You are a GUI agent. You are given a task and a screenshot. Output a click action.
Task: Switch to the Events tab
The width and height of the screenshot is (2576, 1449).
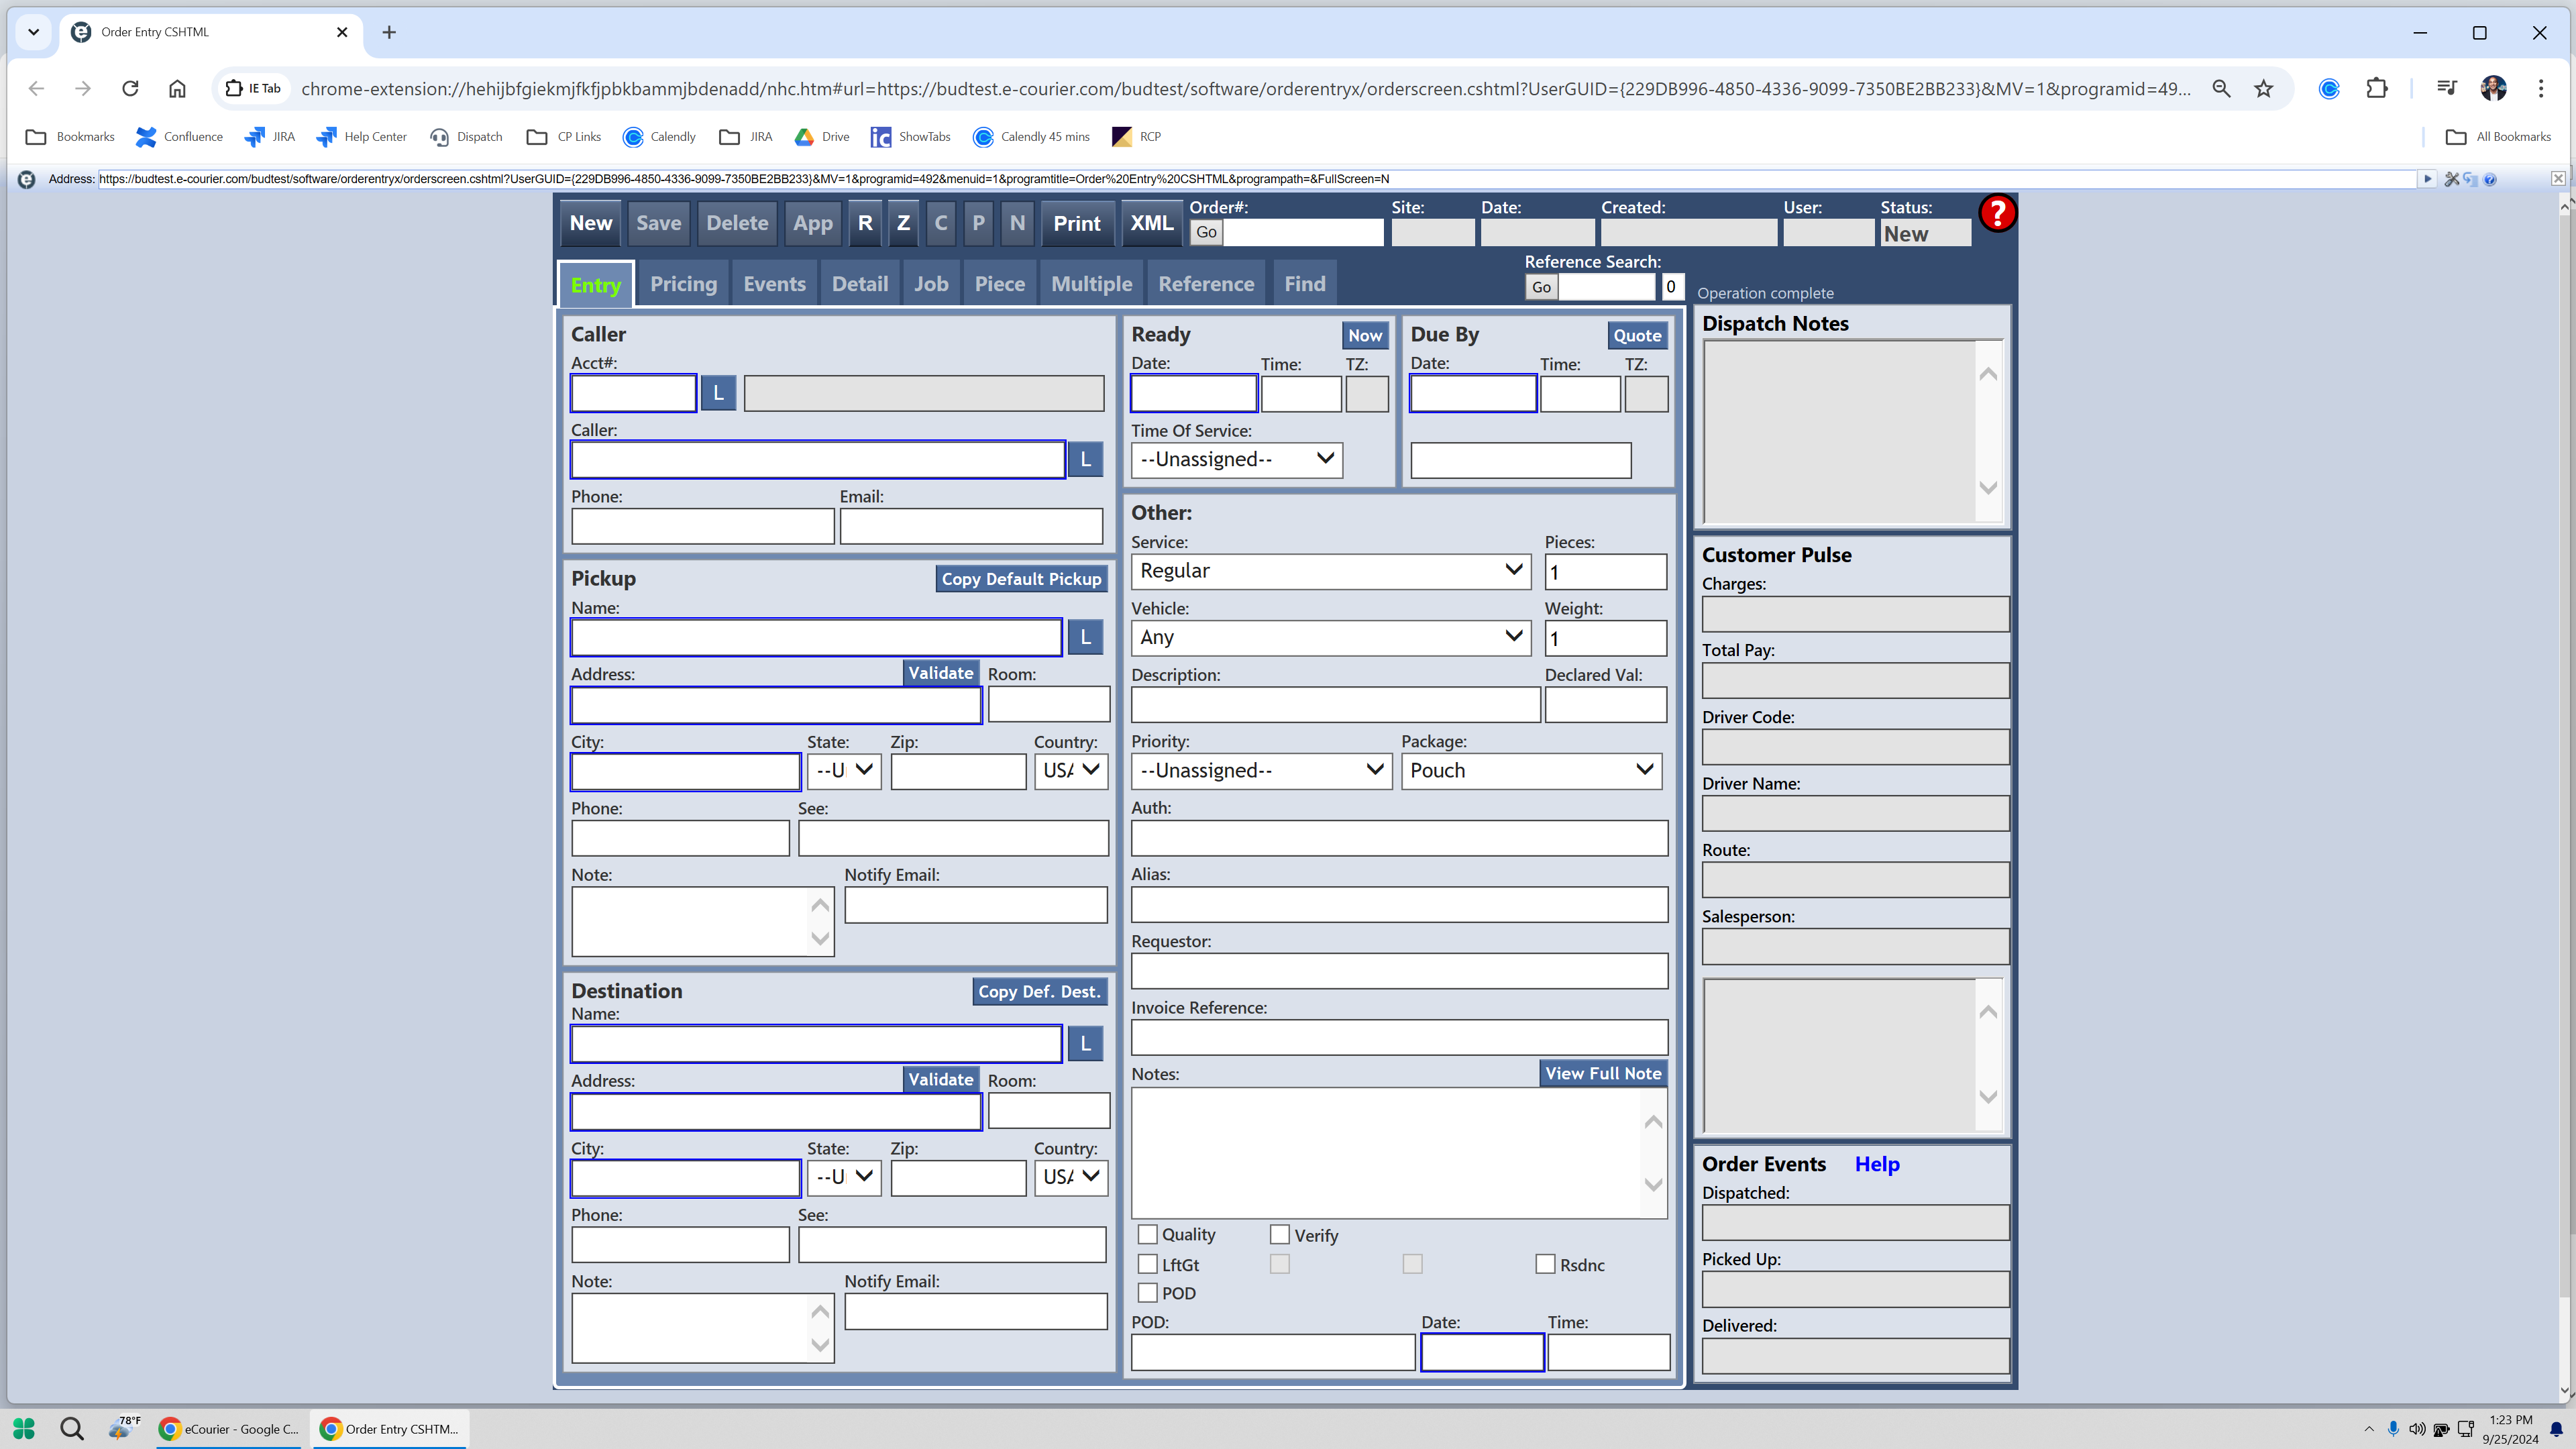click(774, 284)
